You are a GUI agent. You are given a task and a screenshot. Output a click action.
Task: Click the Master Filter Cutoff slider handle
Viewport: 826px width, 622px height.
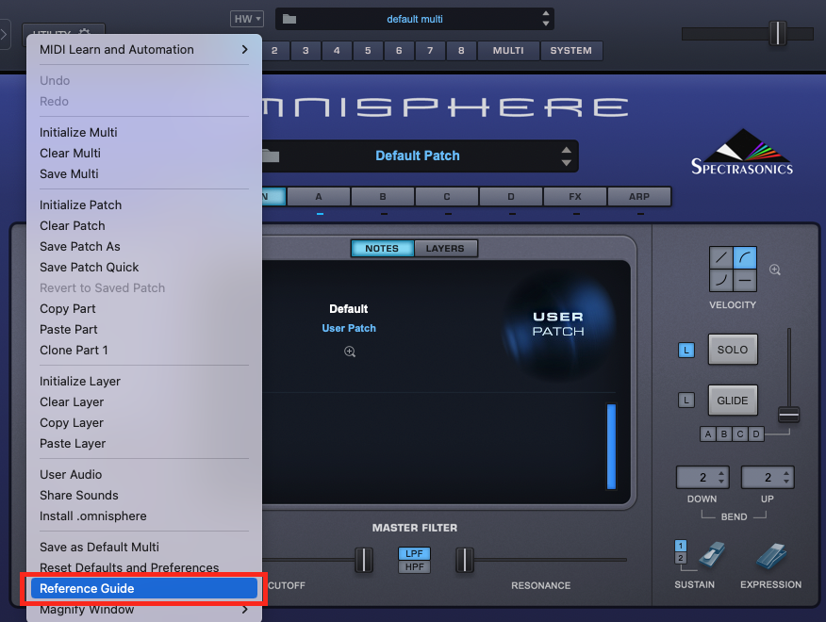point(363,560)
